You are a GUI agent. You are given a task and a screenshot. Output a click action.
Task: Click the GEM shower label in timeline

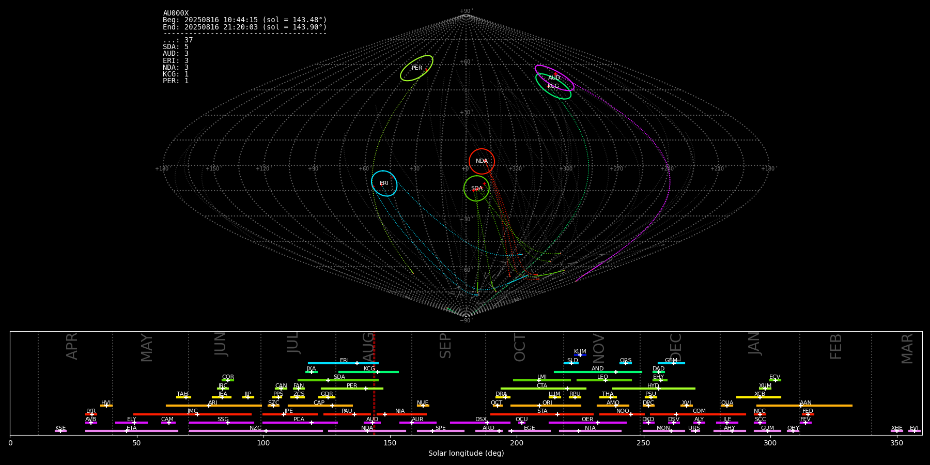pos(671,361)
